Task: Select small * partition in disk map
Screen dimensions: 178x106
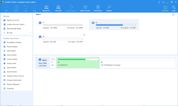Action: [53, 63]
